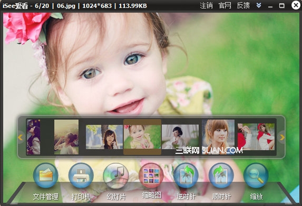Open the 官网 official site link
The height and width of the screenshot is (206, 302).
tap(225, 6)
